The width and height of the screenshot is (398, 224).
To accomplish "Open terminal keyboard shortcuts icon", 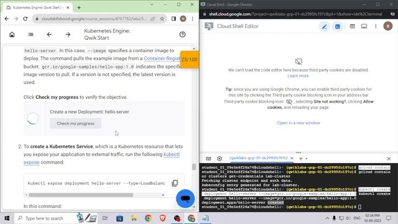I will [x=208, y=159].
